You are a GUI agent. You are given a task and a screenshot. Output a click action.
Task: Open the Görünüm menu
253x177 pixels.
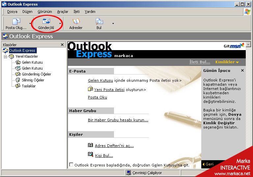click(x=45, y=12)
